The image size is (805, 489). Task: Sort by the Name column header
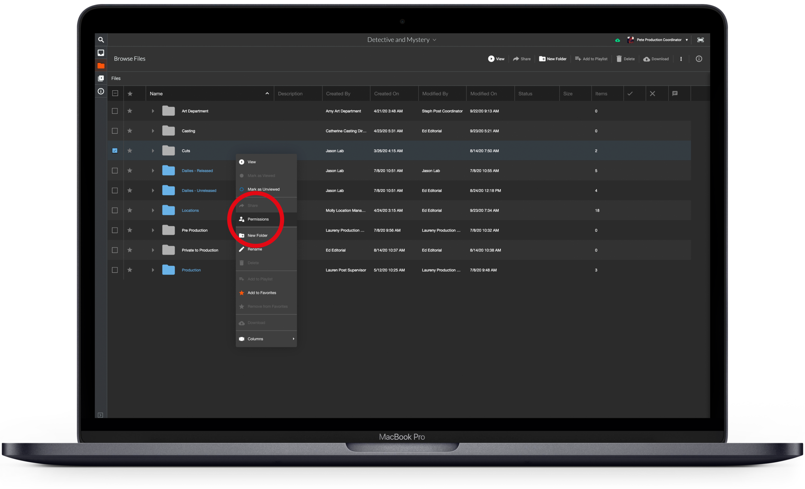point(156,94)
